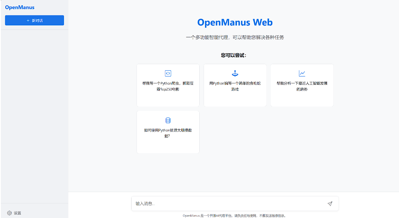The image size is (399, 218).
Task: Choose the 如何使用Python处理大规模数据 suggestion text
Action: pyautogui.click(x=168, y=133)
